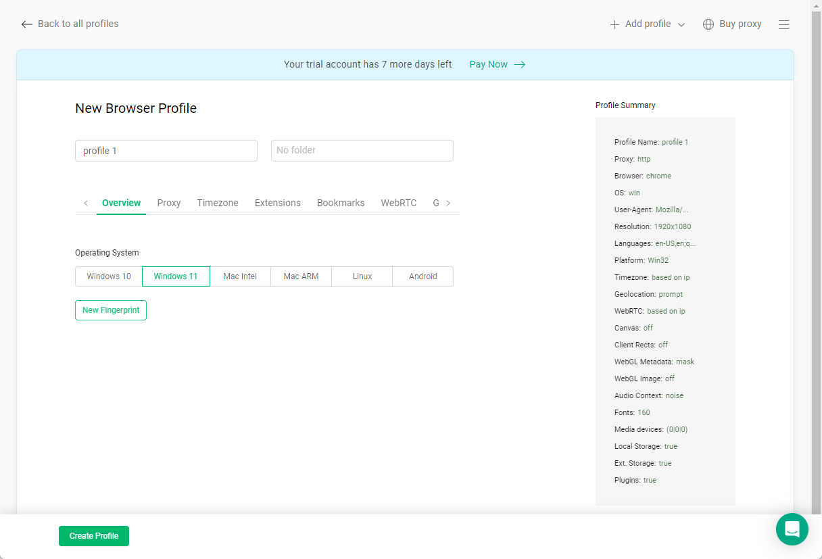Click the WebGL Metadata mask summary entry

point(654,362)
